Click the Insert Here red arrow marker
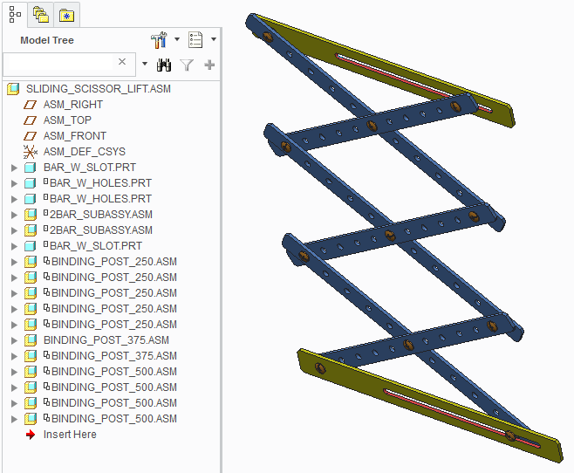Screen dimensions: 574x473 [x=31, y=435]
